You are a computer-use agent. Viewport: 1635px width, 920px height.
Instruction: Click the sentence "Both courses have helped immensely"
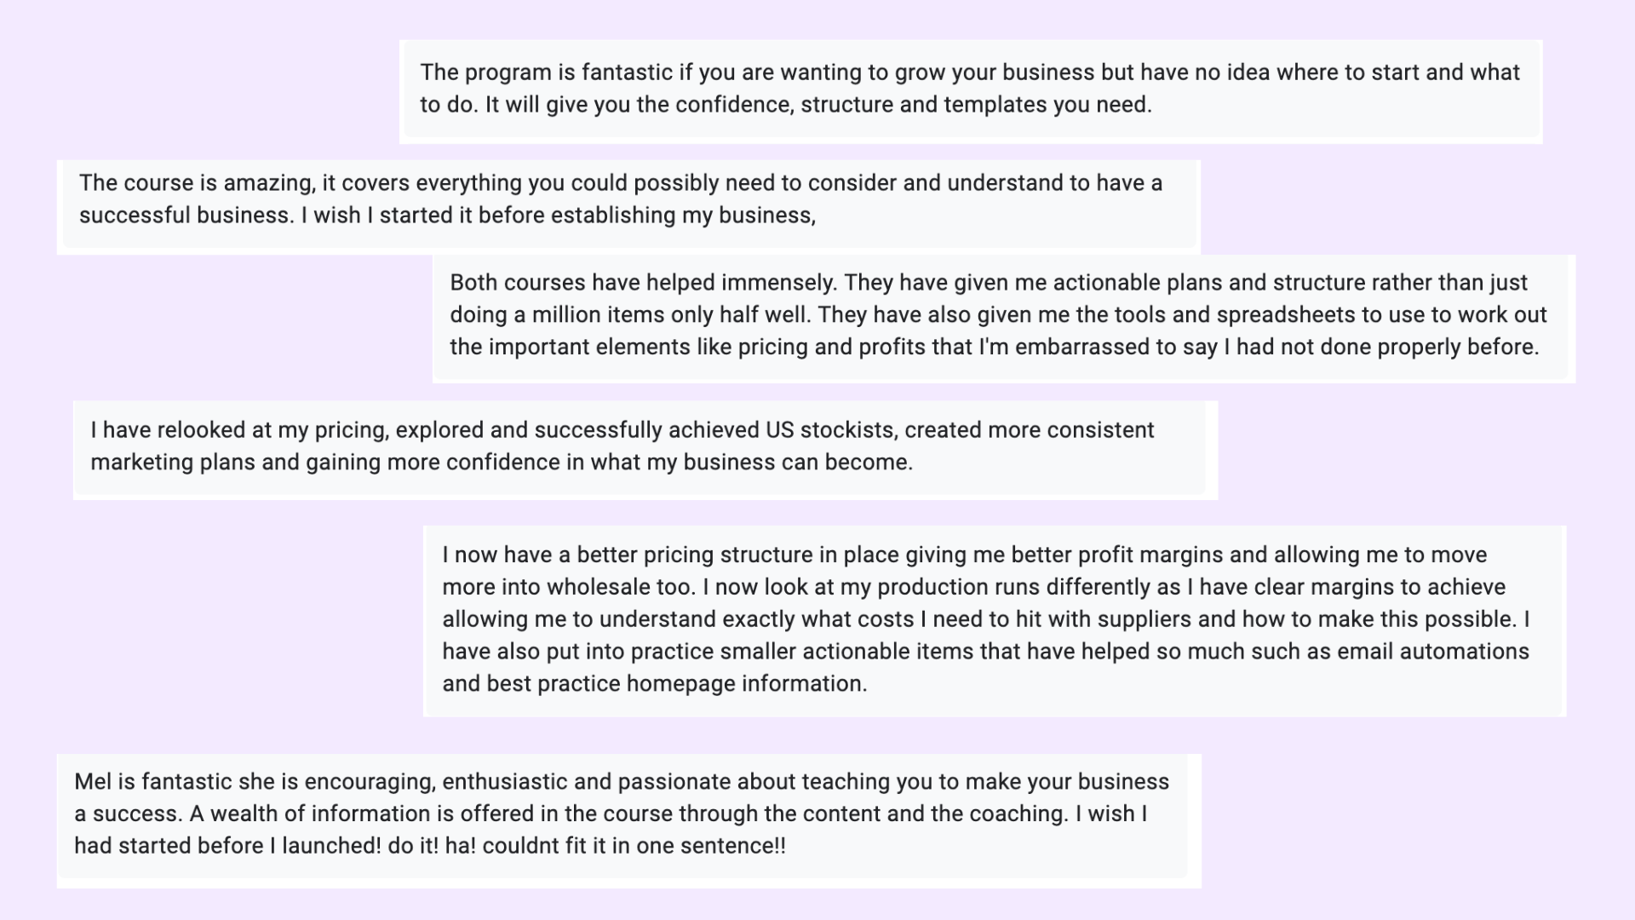(642, 283)
